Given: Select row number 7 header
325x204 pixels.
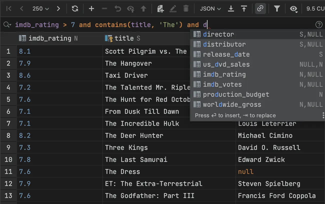Looking at the screenshot, I should point(8,124).
